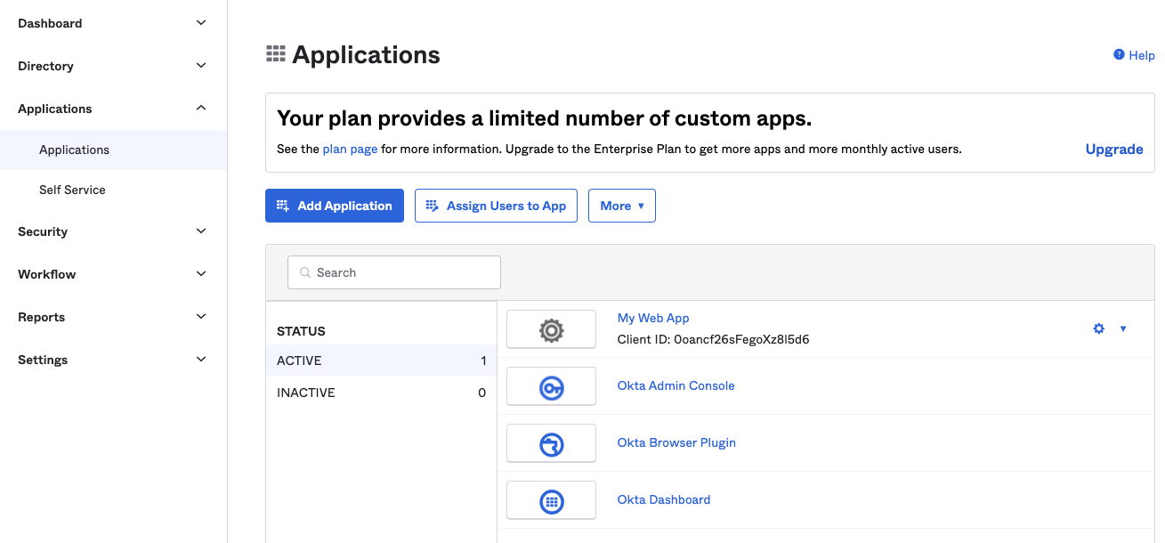This screenshot has width=1165, height=543.
Task: Click the search magnifier icon
Action: pyautogui.click(x=305, y=272)
